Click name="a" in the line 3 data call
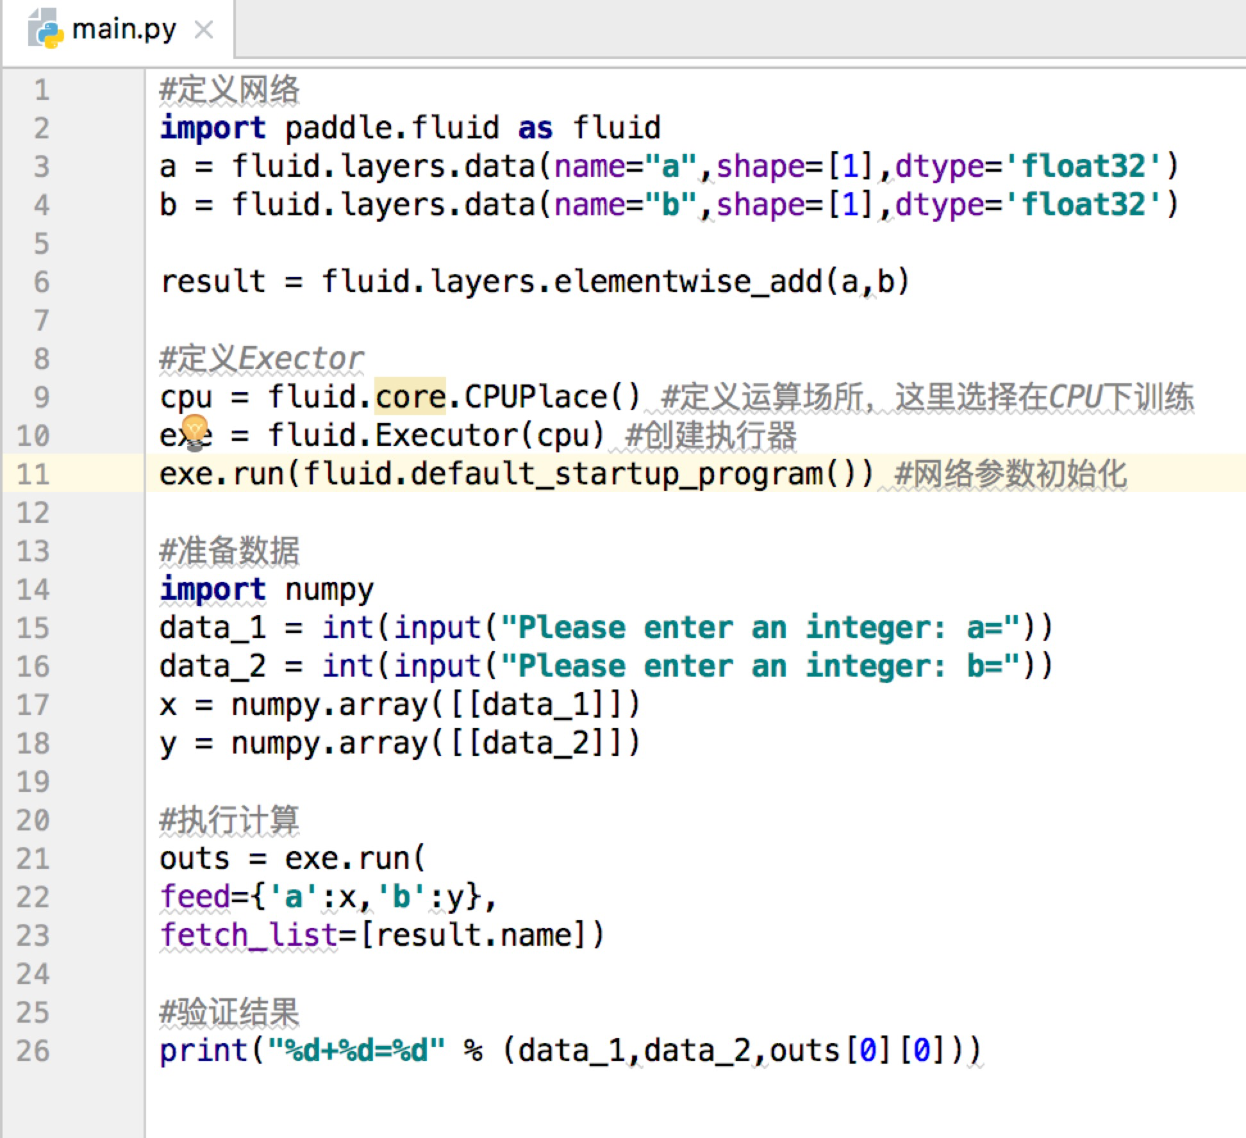 (626, 167)
